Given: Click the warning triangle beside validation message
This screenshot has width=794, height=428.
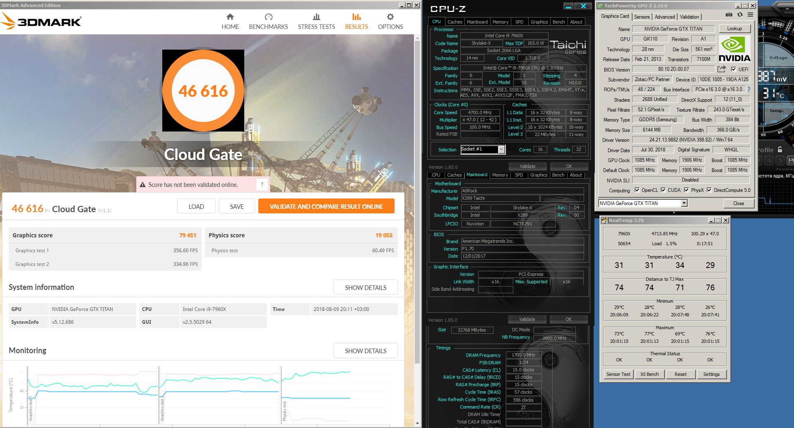Looking at the screenshot, I should click(142, 185).
